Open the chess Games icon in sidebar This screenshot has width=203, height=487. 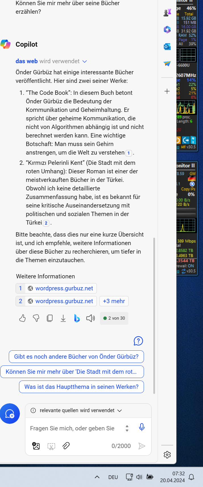coord(167,12)
